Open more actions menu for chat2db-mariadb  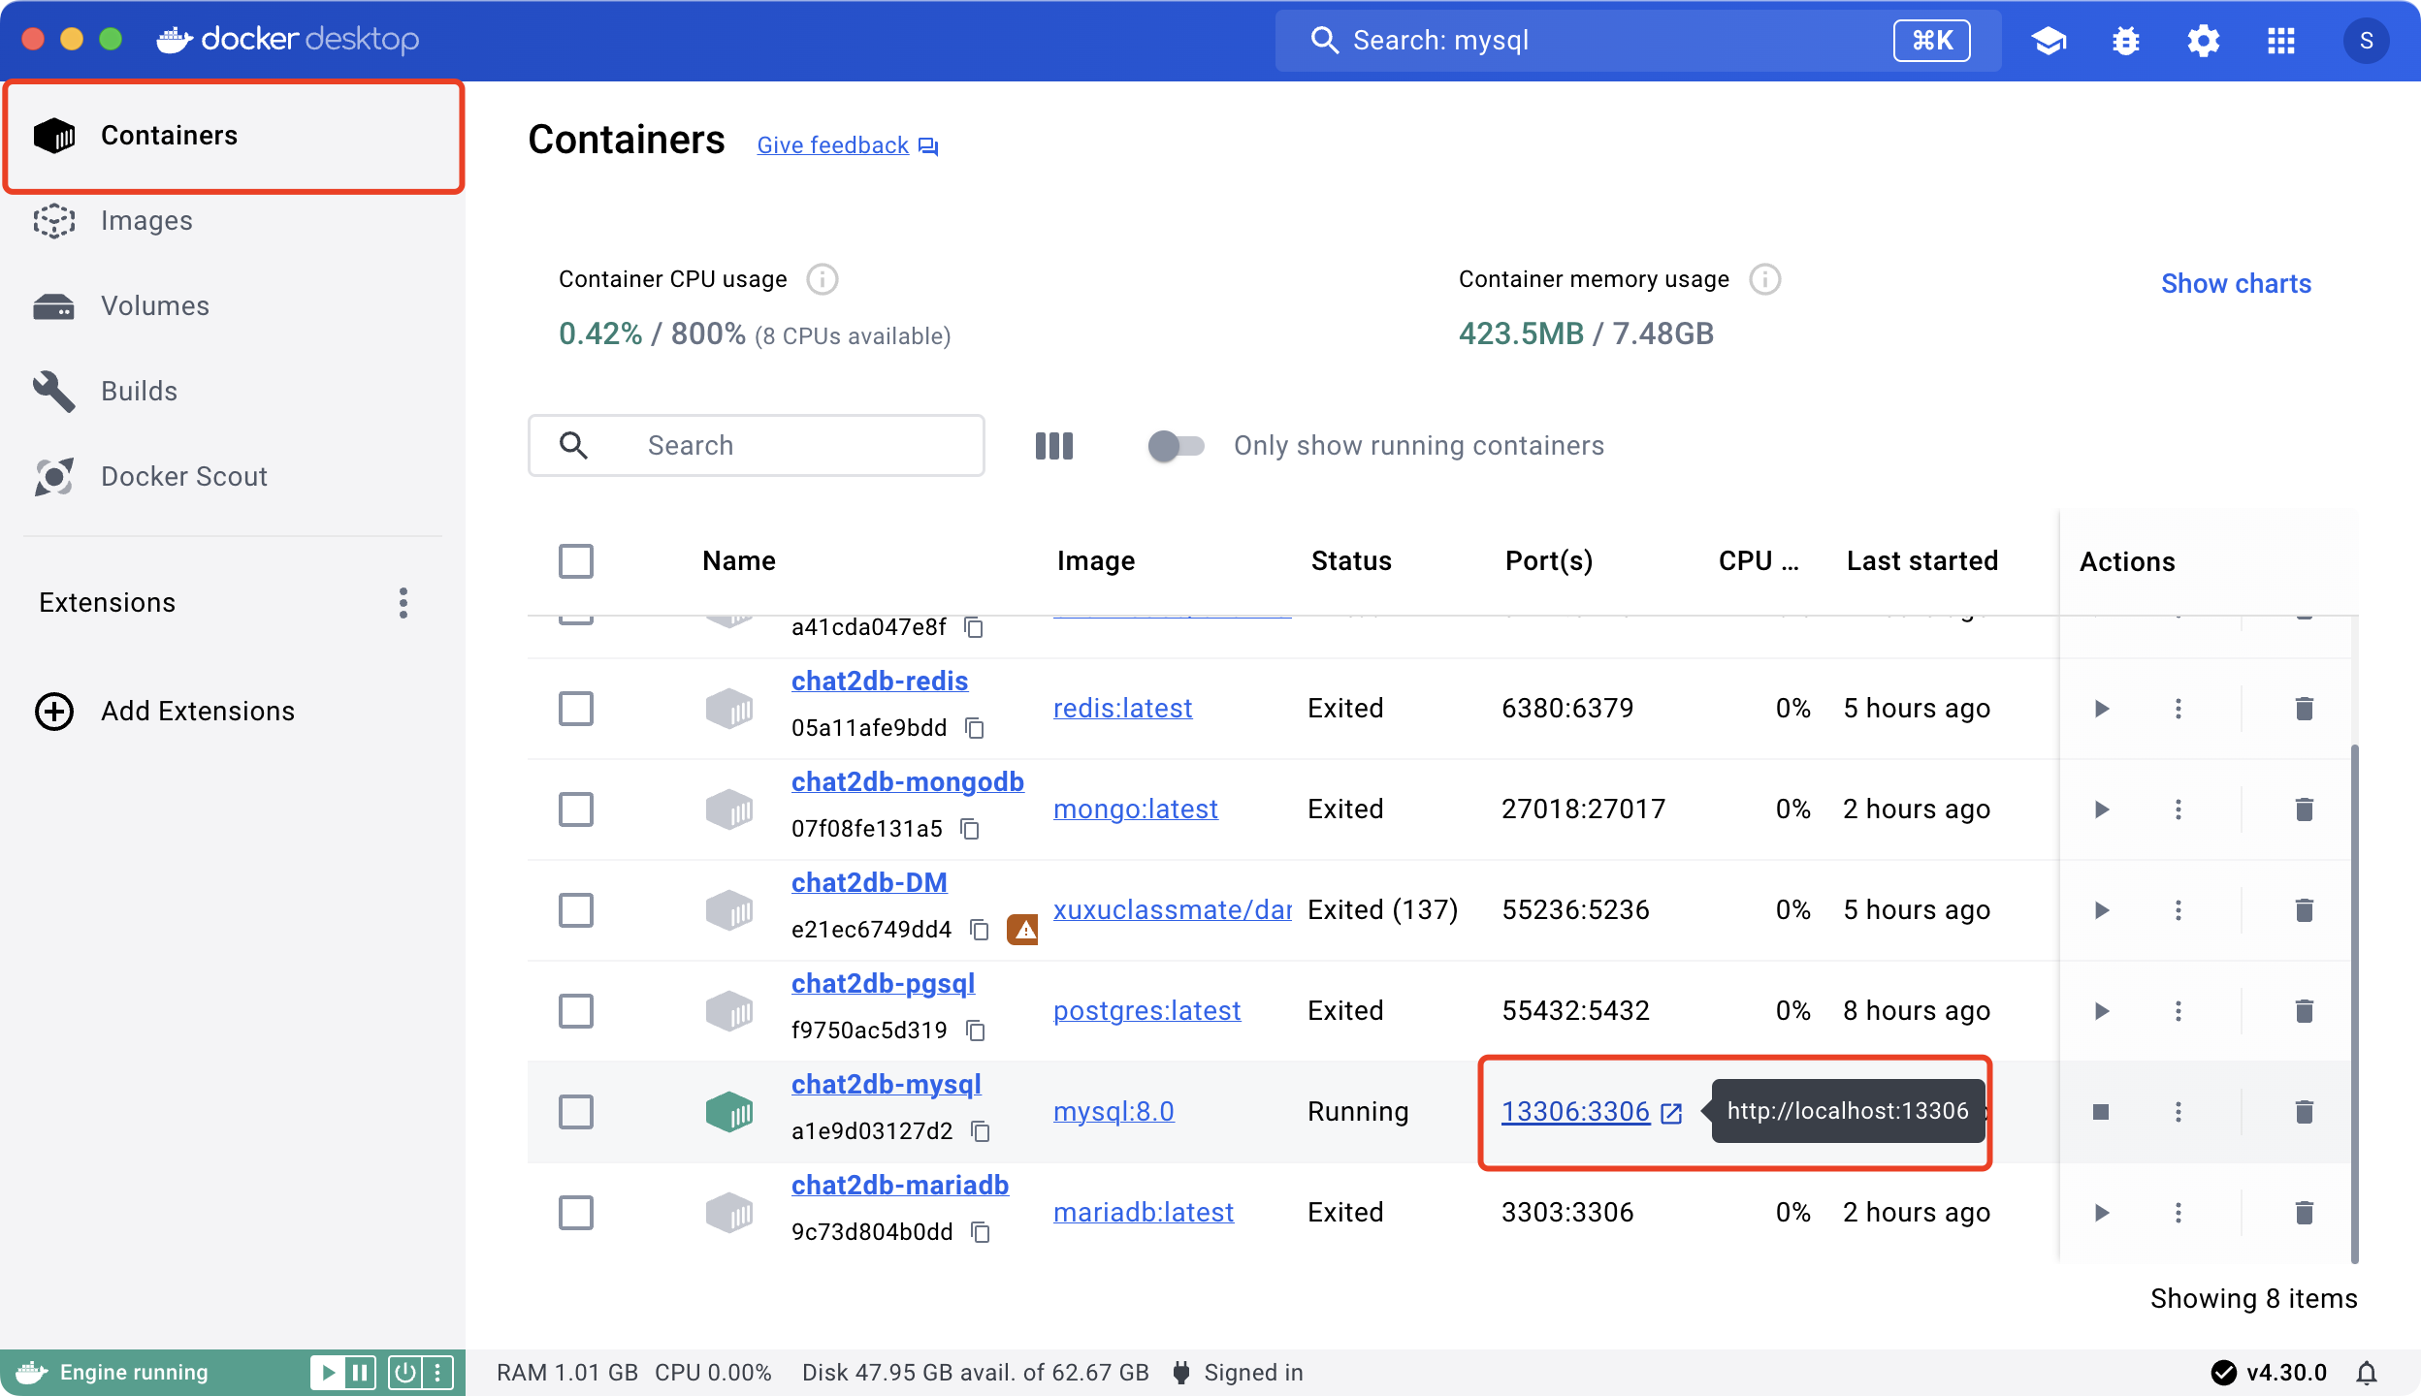pos(2179,1213)
